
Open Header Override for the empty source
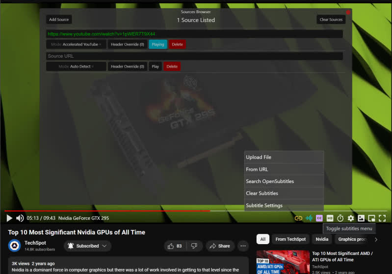128,67
